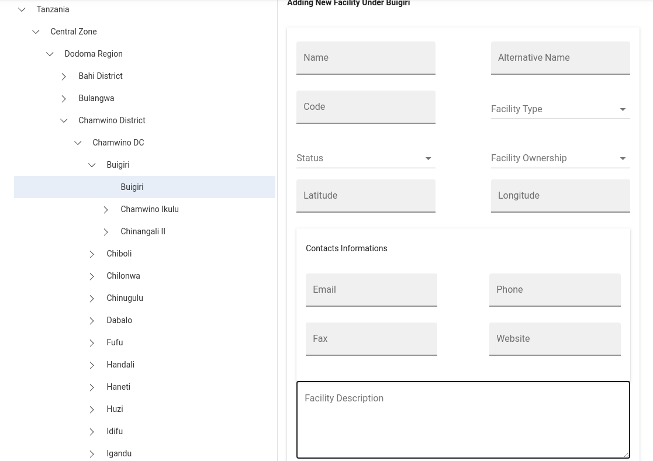Select Bulangwa label
653x461 pixels.
click(96, 98)
